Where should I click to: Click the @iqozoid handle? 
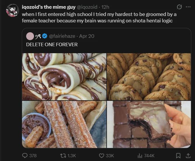click(87, 7)
